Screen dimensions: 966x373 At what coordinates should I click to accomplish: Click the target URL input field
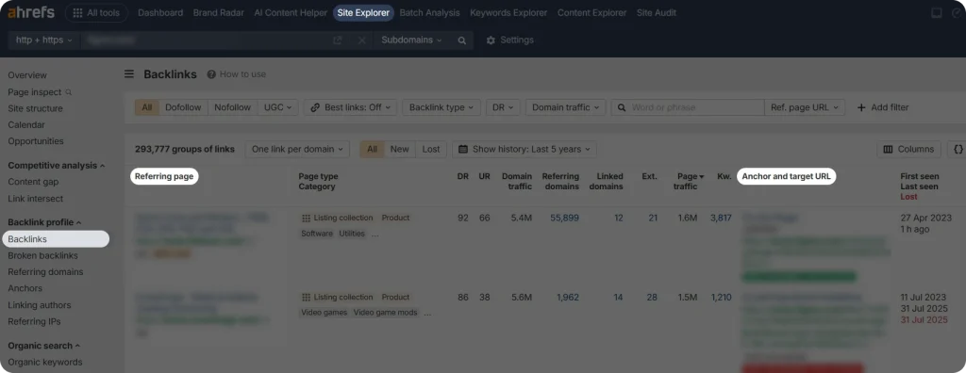[x=205, y=40]
